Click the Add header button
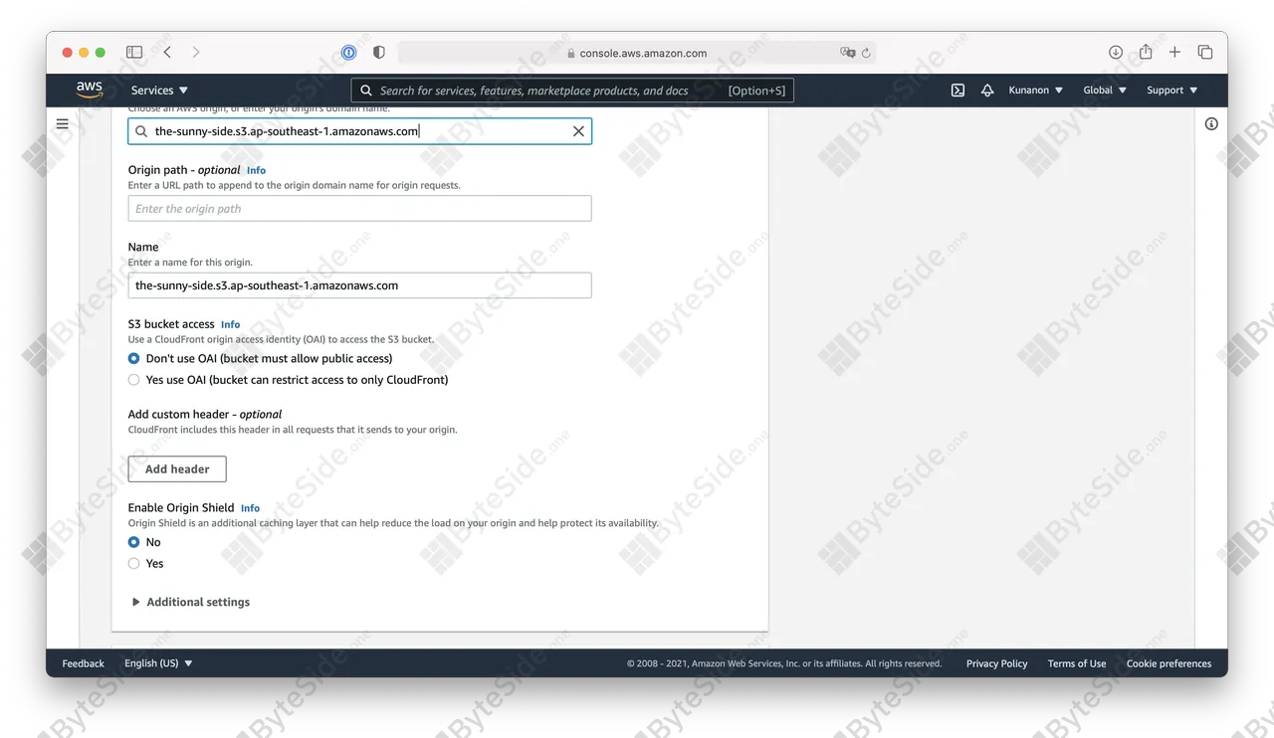The height and width of the screenshot is (738, 1274). pyautogui.click(x=177, y=469)
